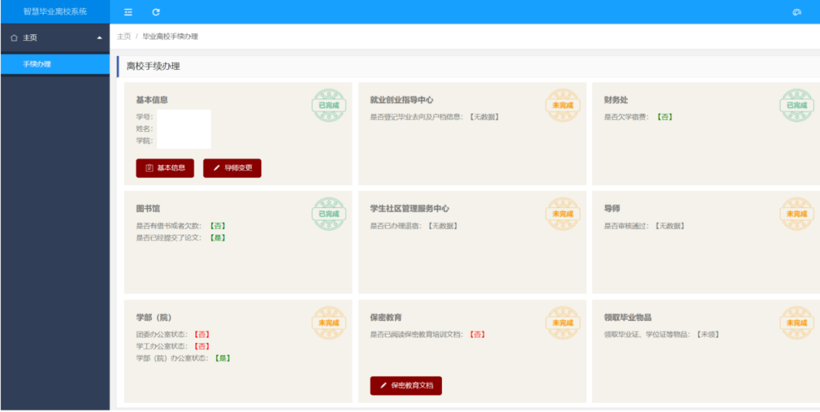
Task: Click the 财务处 card title
Action: point(616,100)
